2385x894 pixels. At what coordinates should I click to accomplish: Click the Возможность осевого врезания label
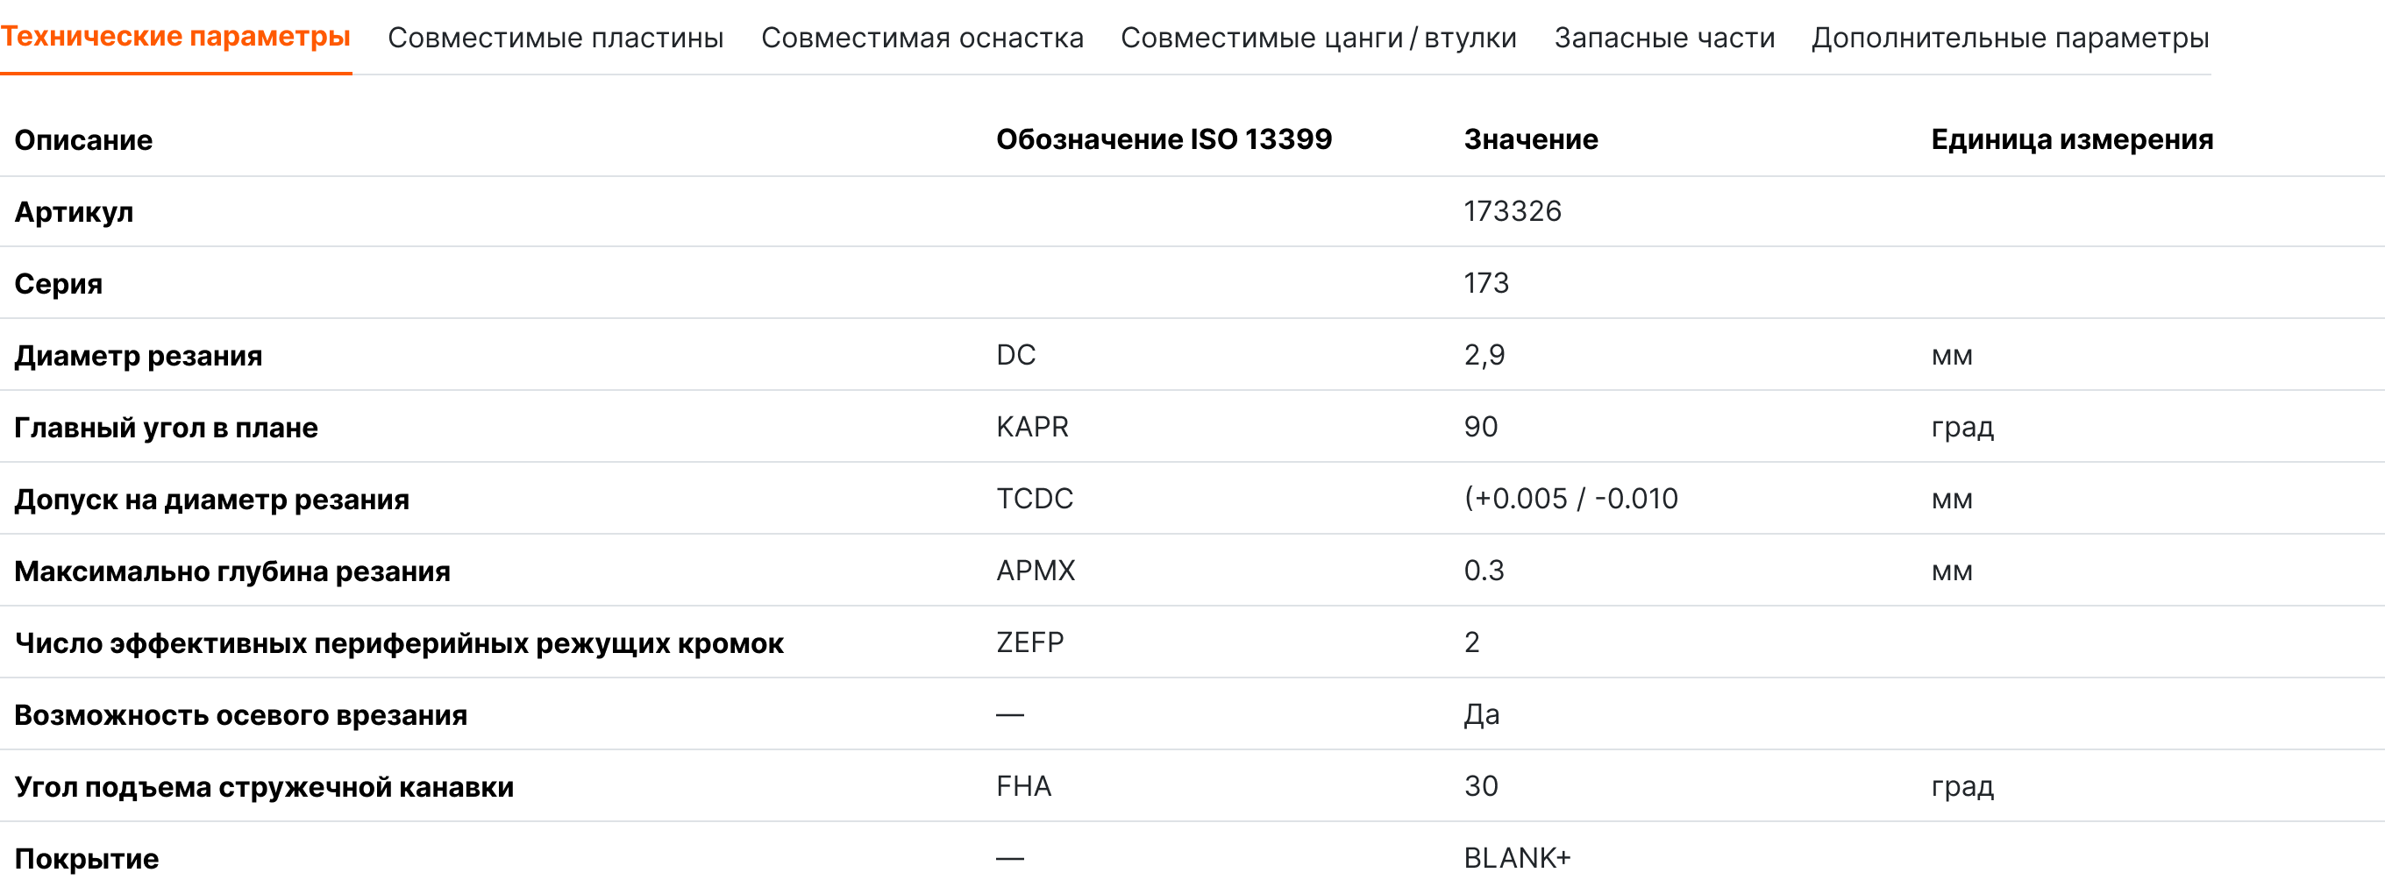[241, 714]
